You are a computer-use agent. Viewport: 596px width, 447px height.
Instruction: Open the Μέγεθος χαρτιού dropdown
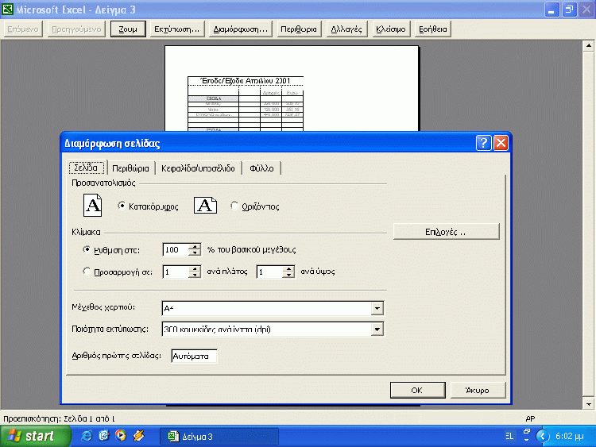point(377,308)
